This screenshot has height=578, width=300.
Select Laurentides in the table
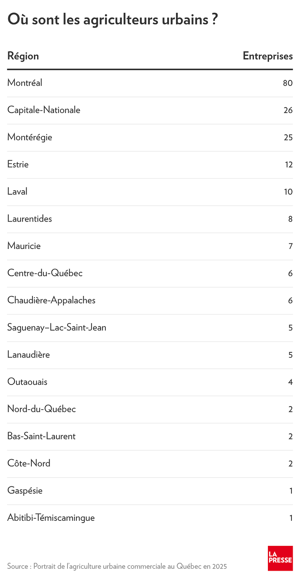(x=30, y=219)
